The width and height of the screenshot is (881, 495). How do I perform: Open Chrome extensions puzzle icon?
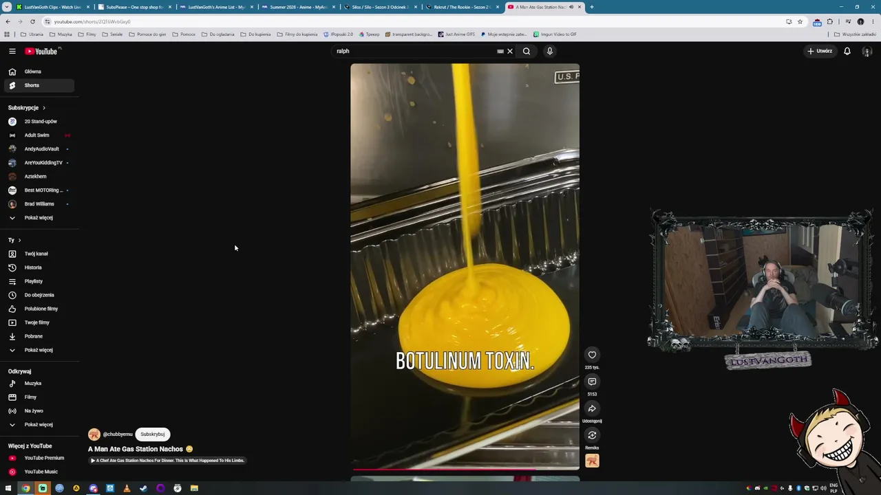pyautogui.click(x=830, y=21)
